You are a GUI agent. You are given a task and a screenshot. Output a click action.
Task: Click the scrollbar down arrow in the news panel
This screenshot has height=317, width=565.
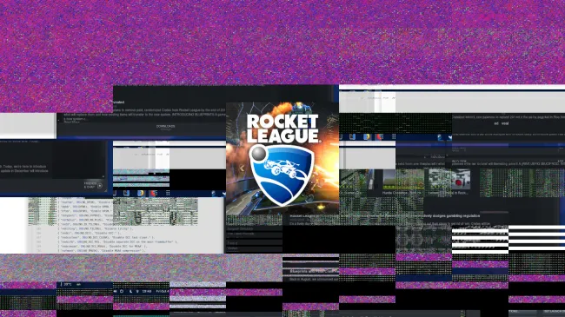[x=104, y=176]
